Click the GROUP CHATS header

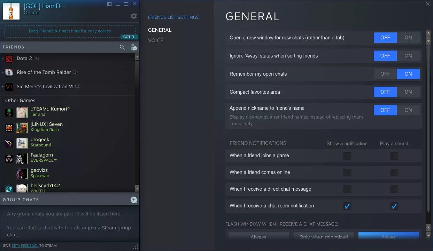click(21, 200)
